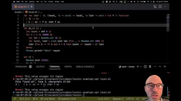181x101 pixels.
Task: Change indentation via Spaces: 2
Action: click(118, 99)
